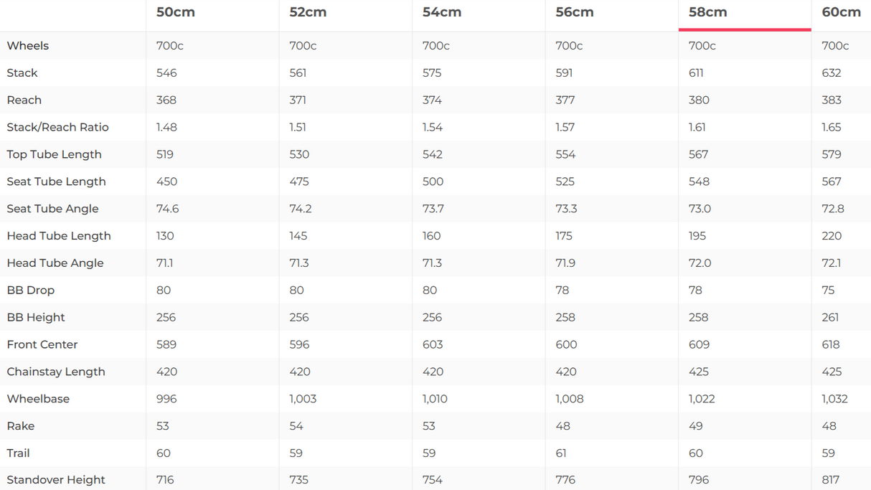The image size is (871, 490).
Task: Click the Seat Tube Angle row label
Action: click(x=53, y=209)
